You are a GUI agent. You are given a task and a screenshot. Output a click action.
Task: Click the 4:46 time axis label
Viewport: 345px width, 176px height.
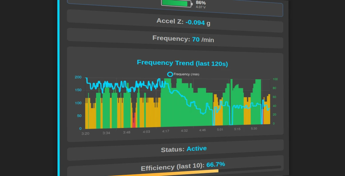click(x=202, y=130)
